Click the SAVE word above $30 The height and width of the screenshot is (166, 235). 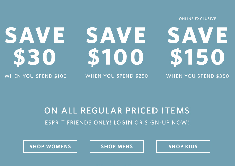click(35, 35)
